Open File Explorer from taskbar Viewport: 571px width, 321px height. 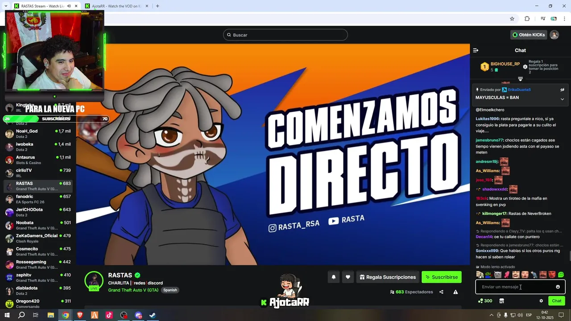click(51, 315)
